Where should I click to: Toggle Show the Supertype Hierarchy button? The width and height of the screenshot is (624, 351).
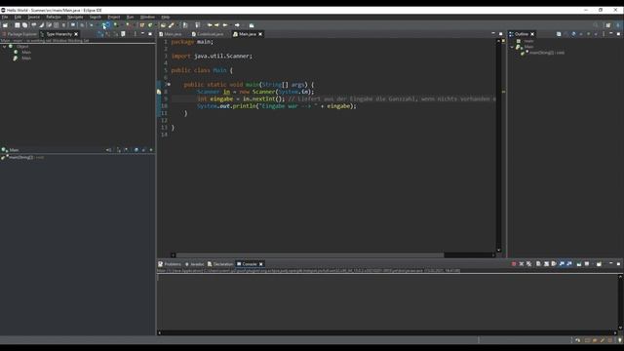108,34
